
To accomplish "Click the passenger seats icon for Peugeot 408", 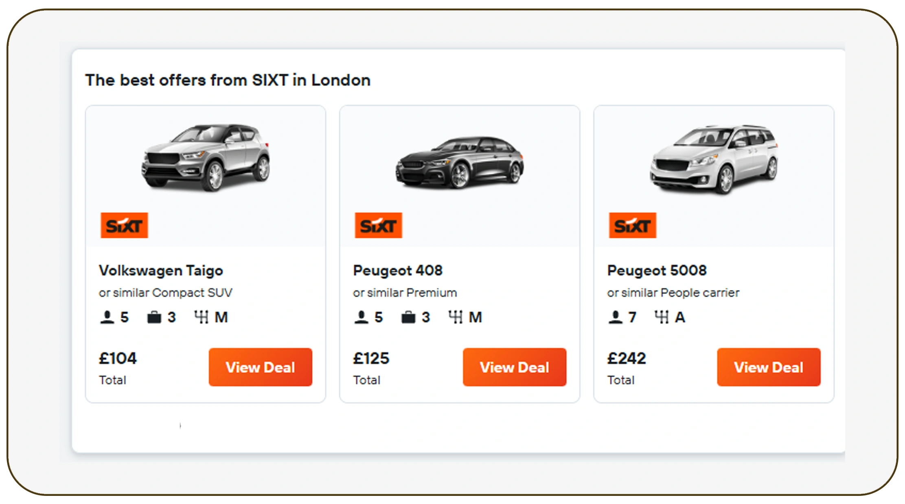I will tap(361, 317).
